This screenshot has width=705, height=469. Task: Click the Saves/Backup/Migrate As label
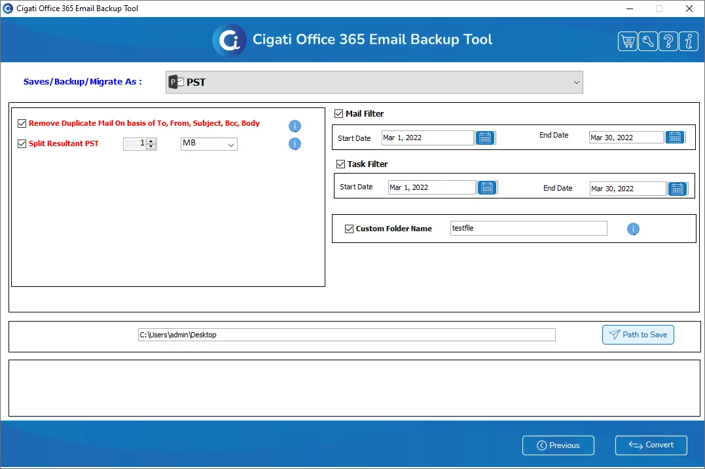click(82, 82)
